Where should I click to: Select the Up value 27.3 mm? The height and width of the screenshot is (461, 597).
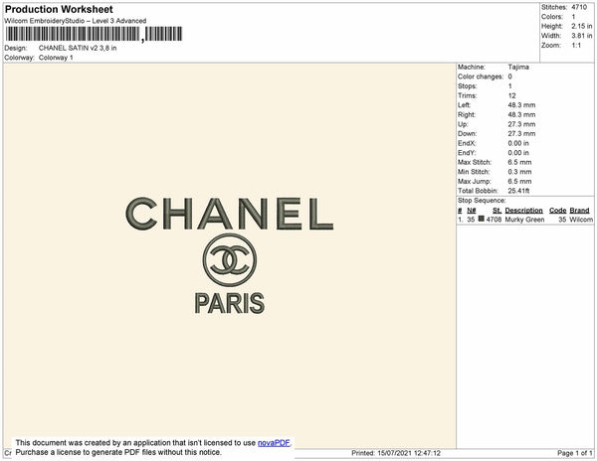click(521, 124)
